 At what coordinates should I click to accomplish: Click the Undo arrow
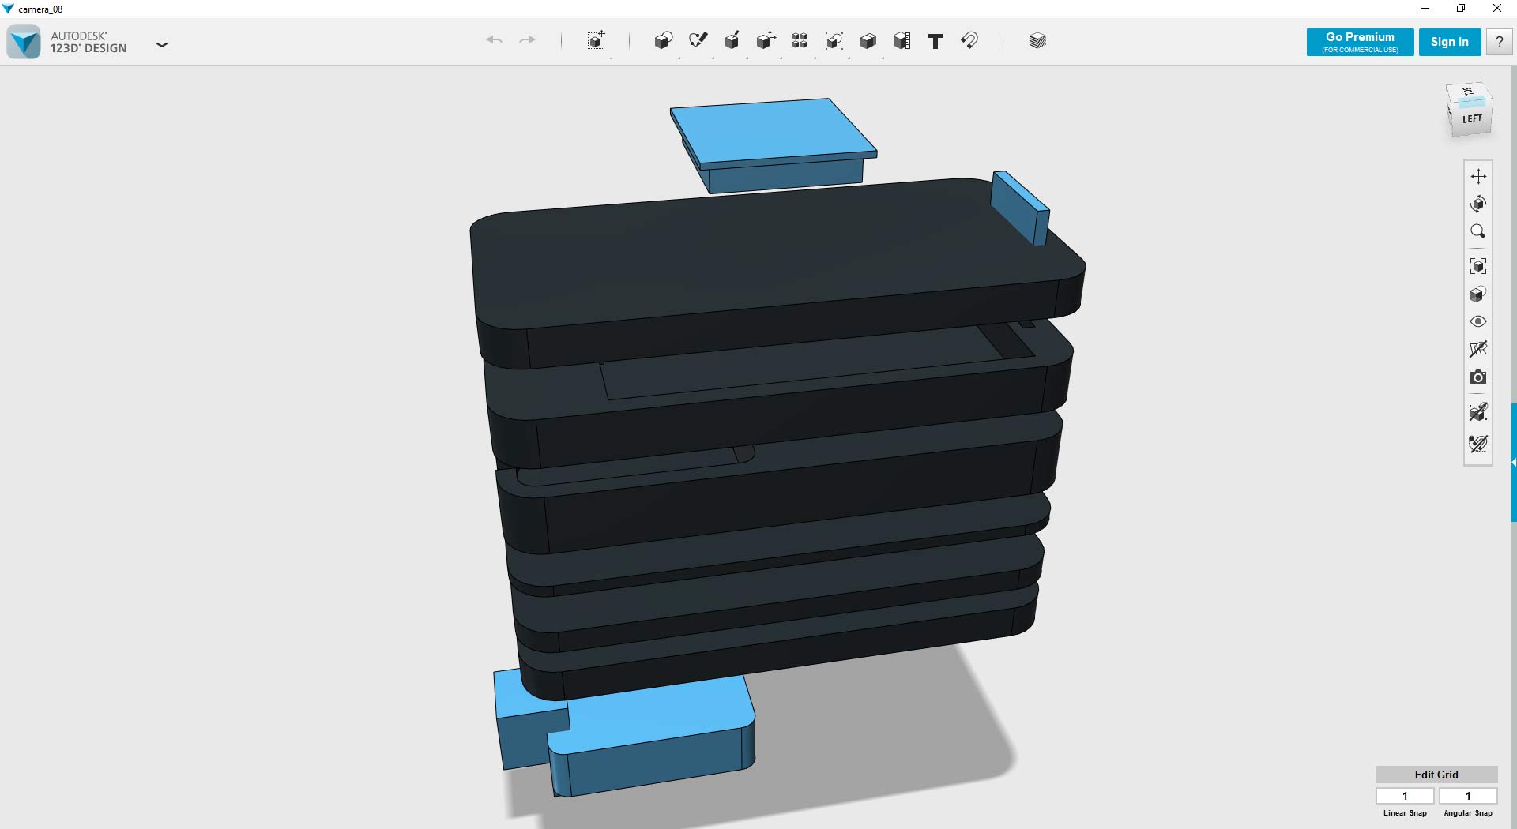494,40
